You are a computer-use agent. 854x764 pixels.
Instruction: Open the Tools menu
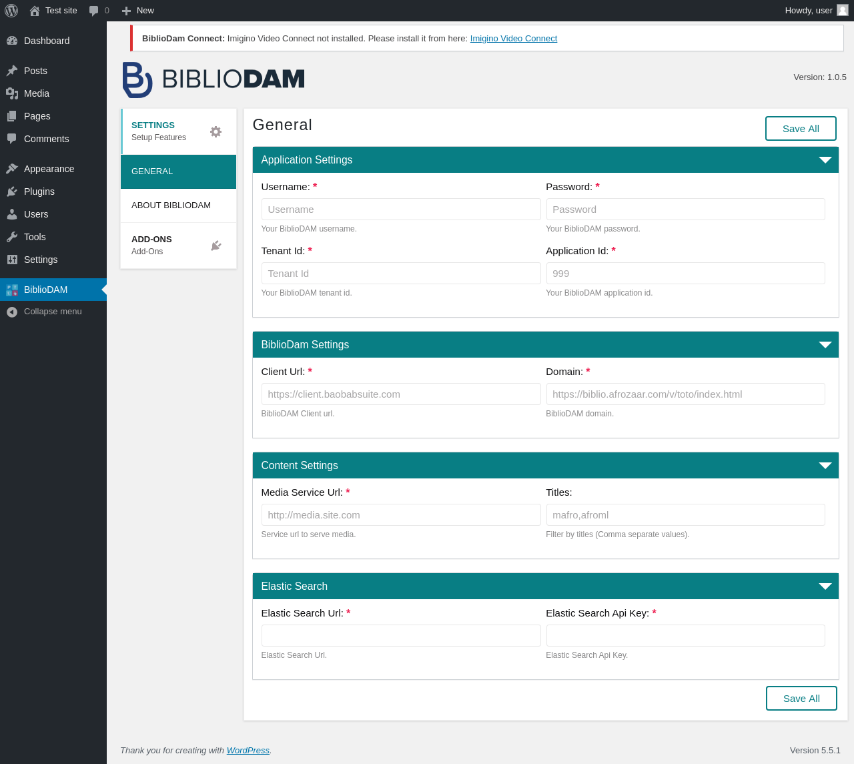click(53, 237)
